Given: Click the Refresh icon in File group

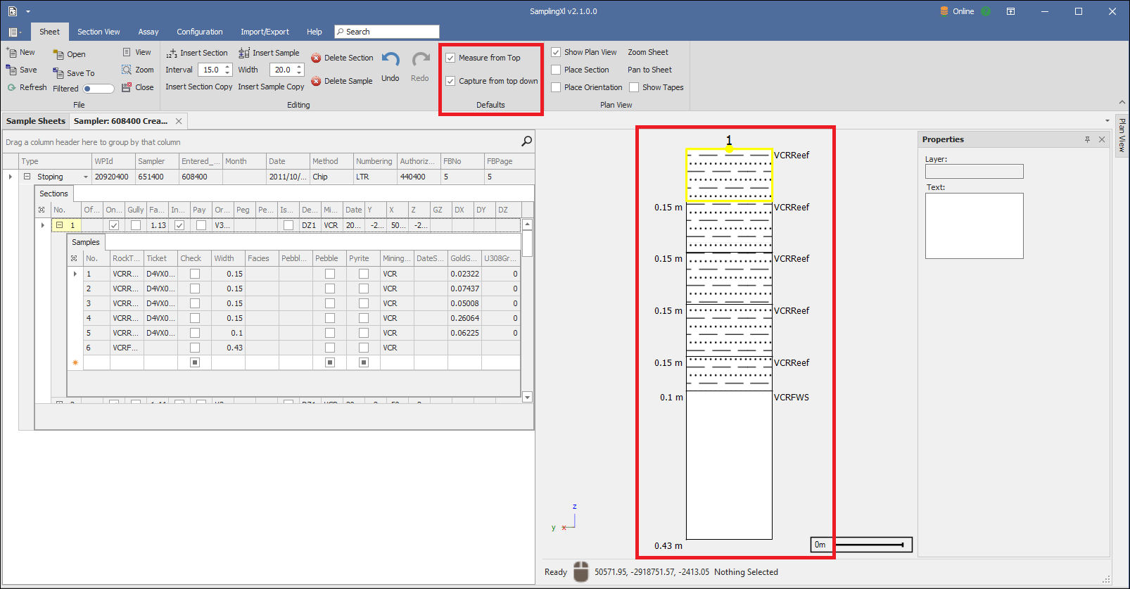Looking at the screenshot, I should pos(11,88).
